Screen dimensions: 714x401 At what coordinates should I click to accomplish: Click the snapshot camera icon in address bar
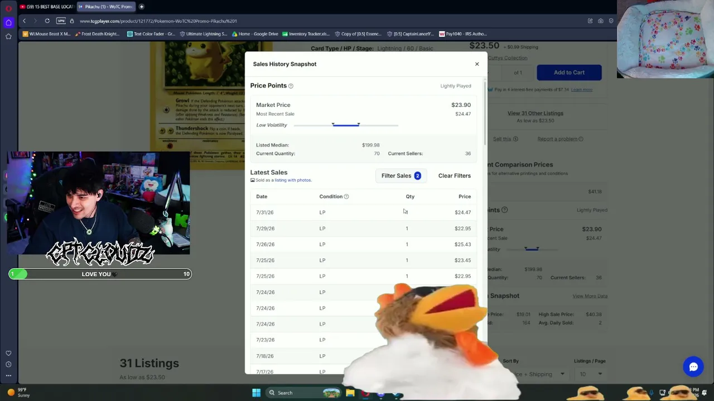point(601,21)
